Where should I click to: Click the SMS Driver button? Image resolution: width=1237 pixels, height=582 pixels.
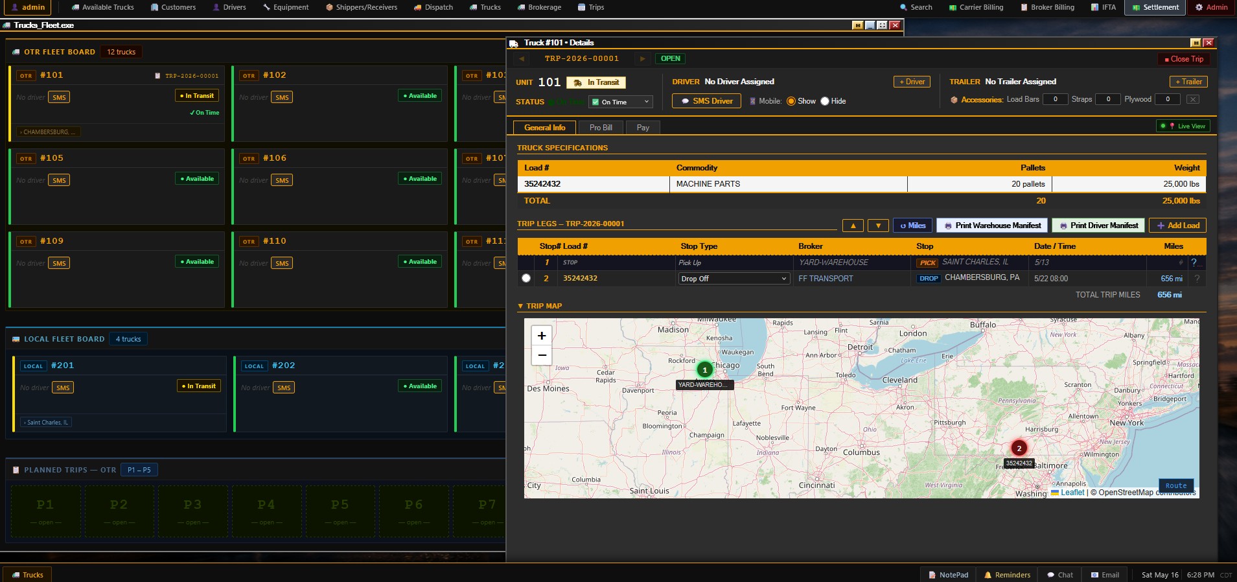pos(706,101)
